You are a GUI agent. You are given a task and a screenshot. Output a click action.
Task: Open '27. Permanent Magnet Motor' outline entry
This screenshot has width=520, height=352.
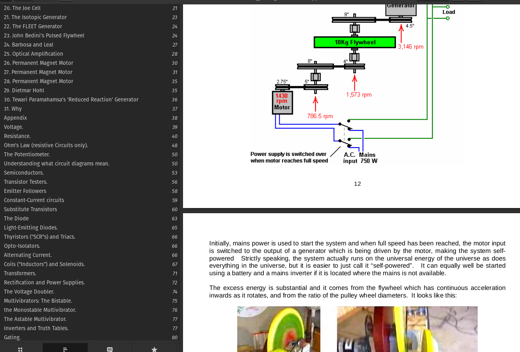pos(38,72)
